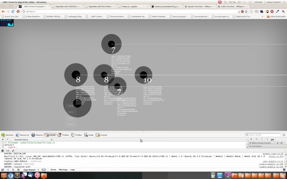Filter console by Warnings
Image resolution: width=287 pixels, height=179 pixels.
[63, 170]
